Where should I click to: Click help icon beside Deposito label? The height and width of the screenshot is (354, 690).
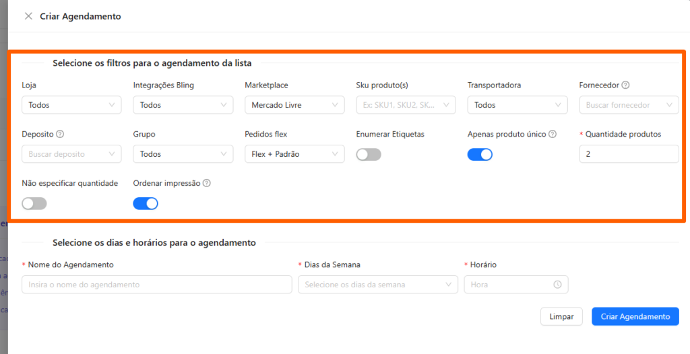point(60,134)
